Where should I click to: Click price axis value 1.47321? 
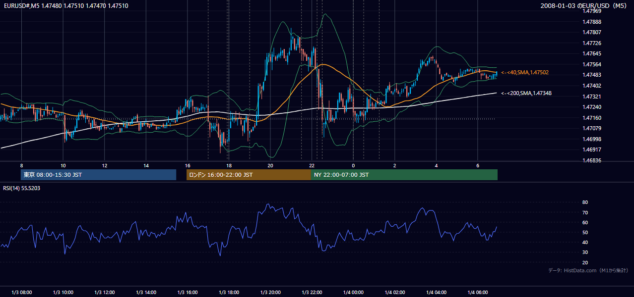592,97
